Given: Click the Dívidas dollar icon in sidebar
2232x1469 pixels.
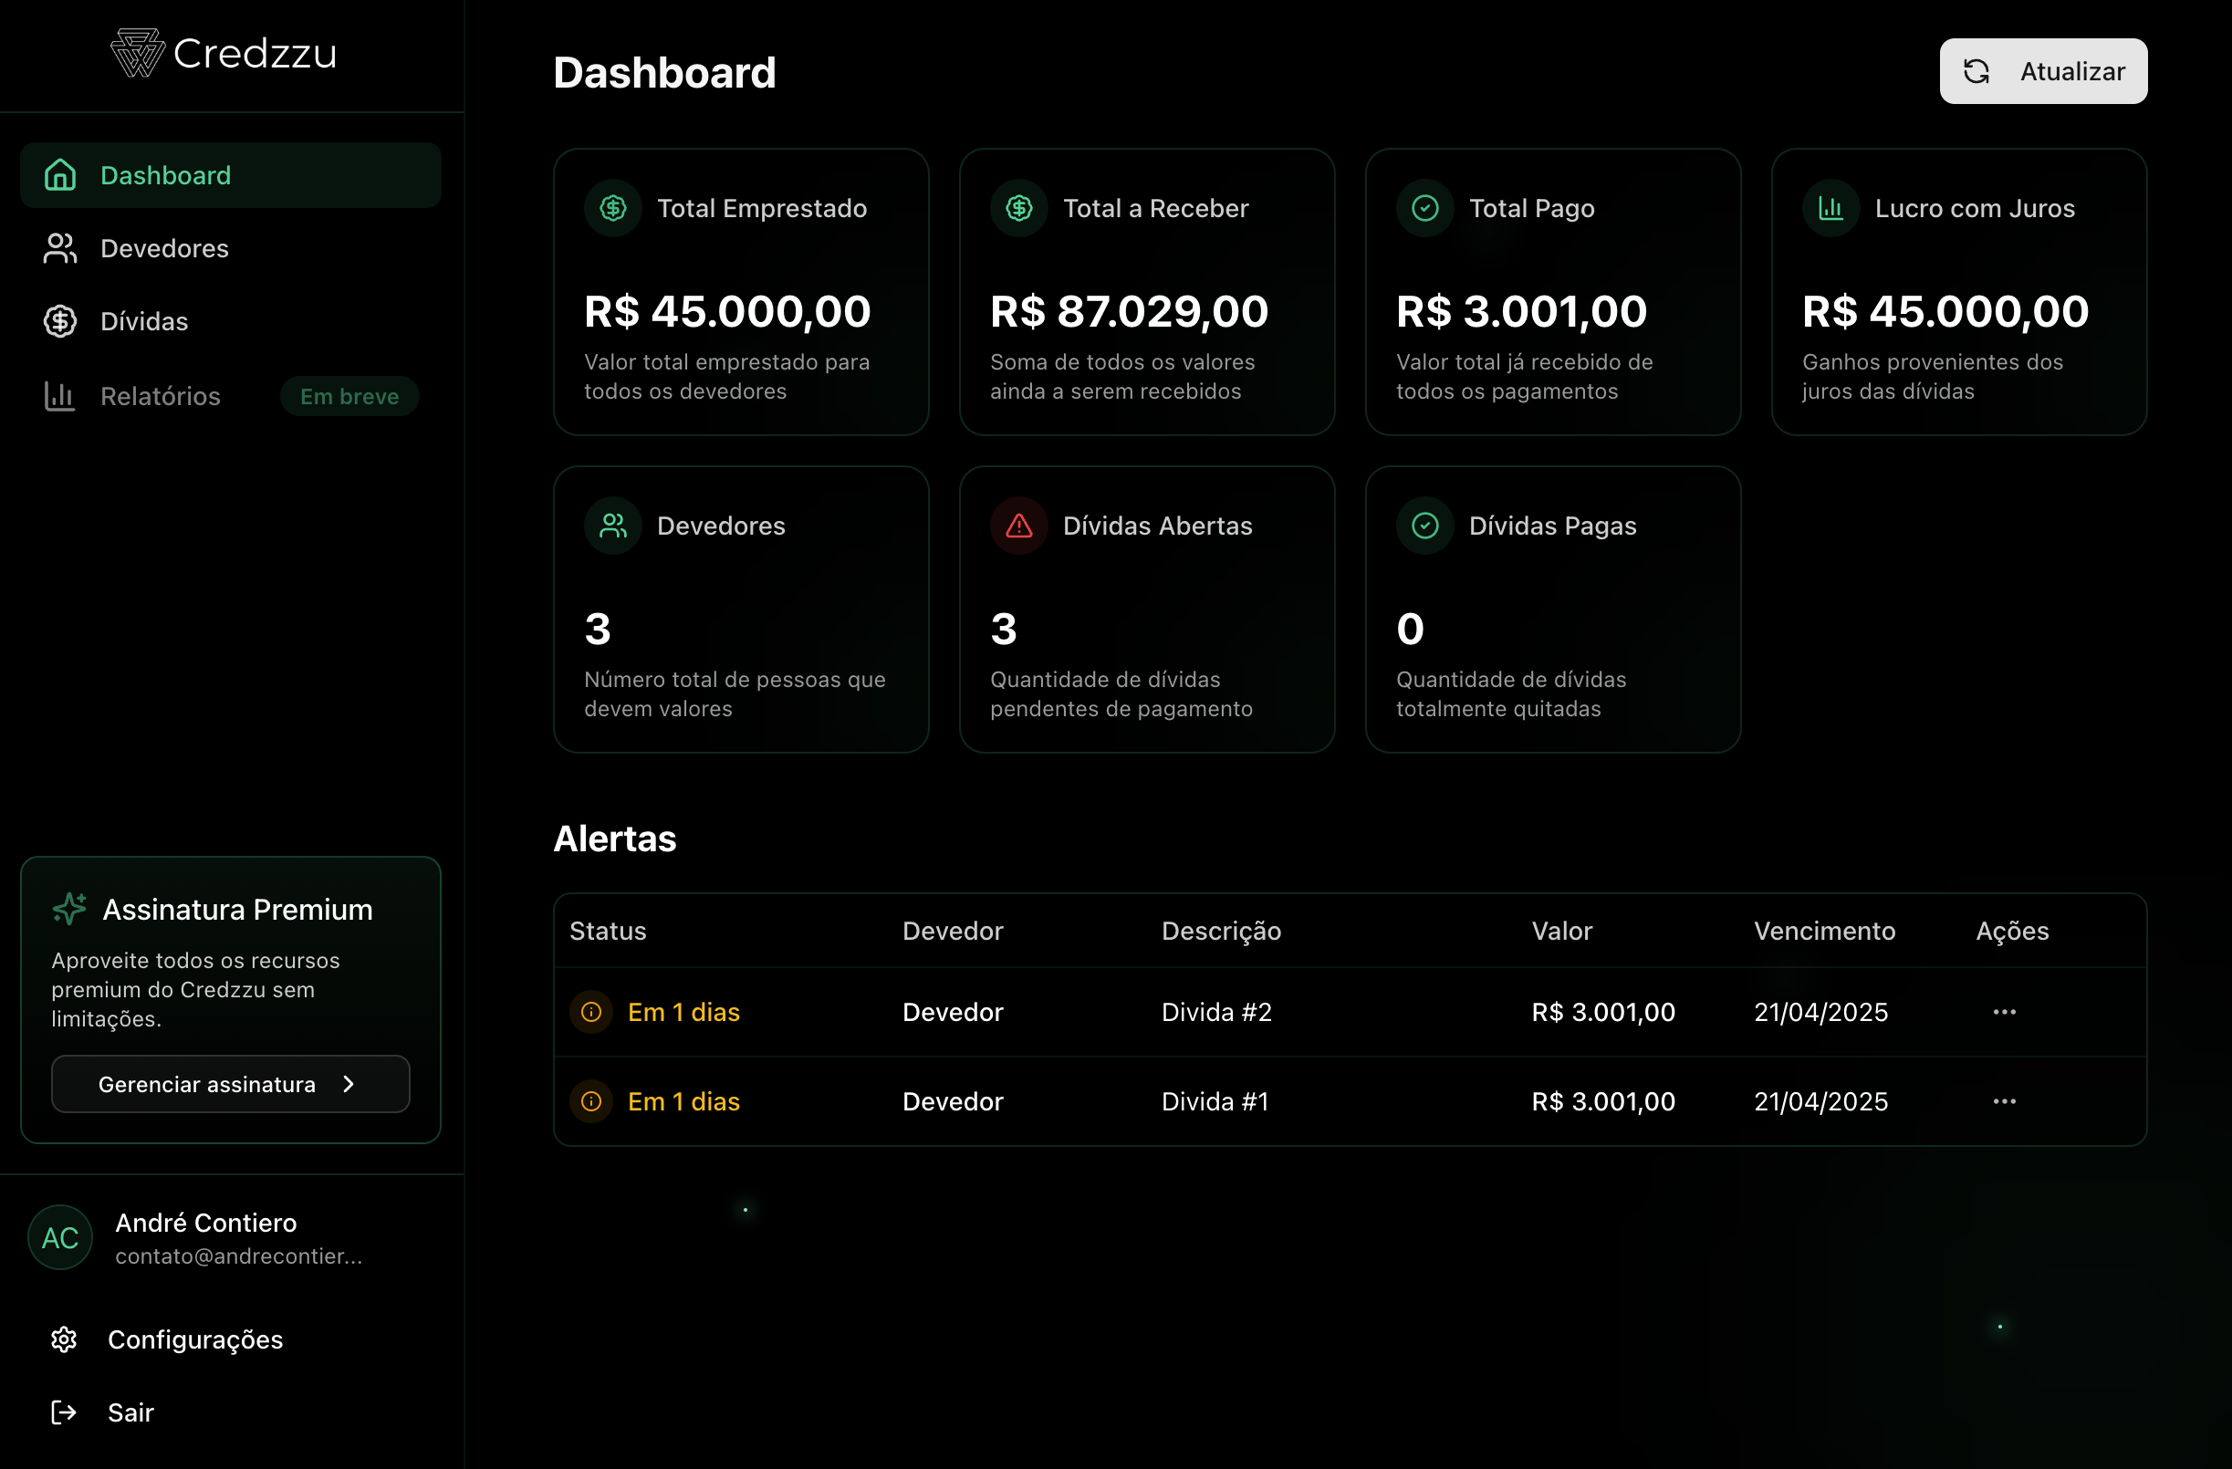Looking at the screenshot, I should click(x=59, y=320).
